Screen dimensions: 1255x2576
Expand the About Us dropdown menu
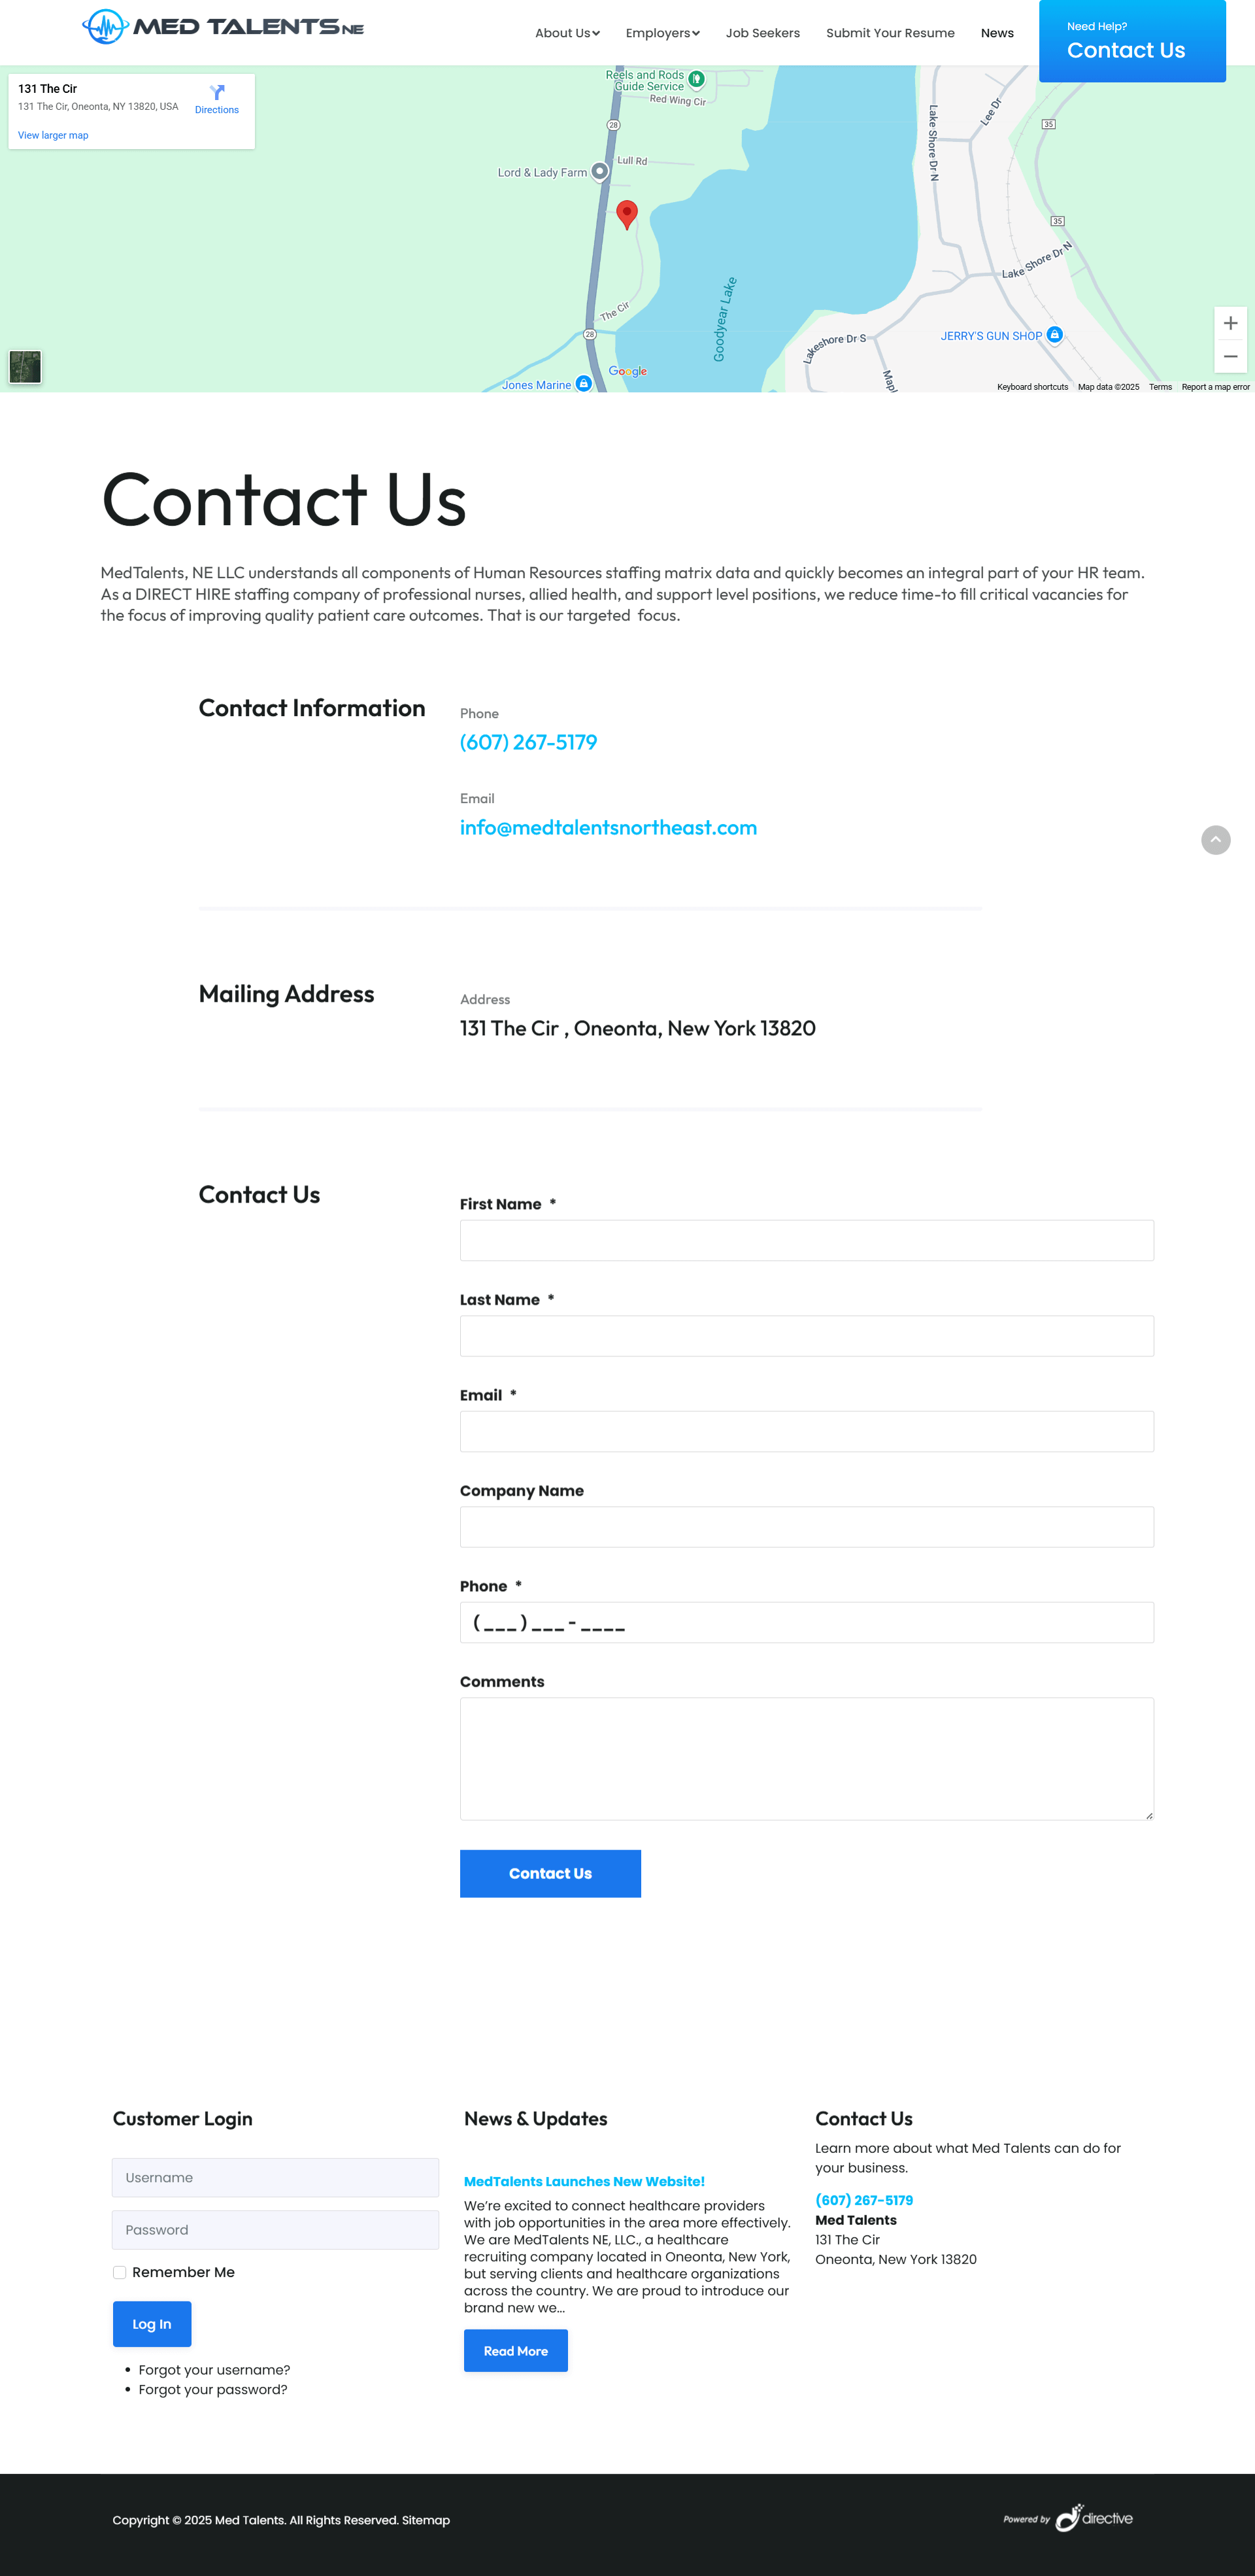click(567, 33)
